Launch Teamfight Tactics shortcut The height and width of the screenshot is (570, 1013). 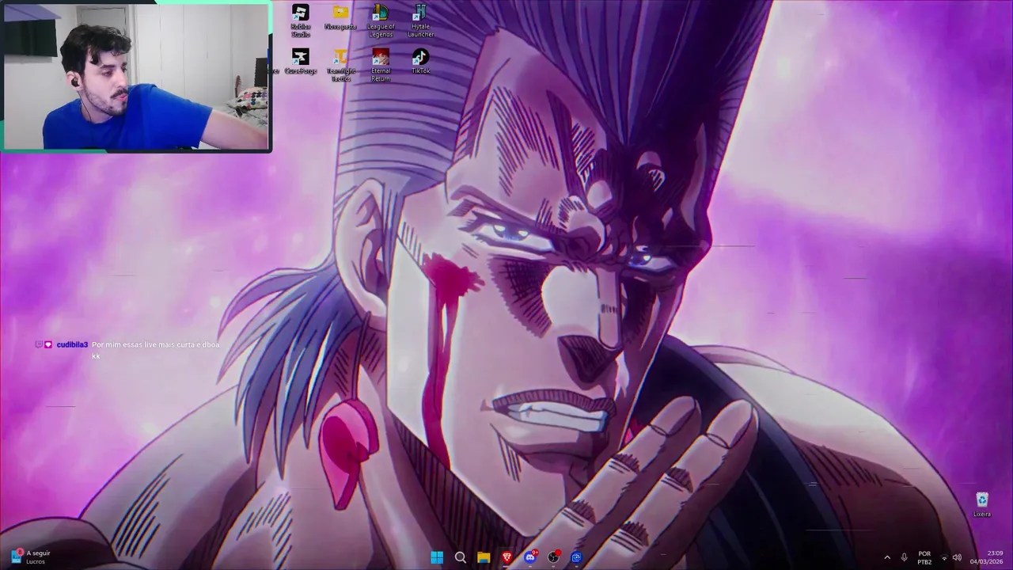[340, 65]
